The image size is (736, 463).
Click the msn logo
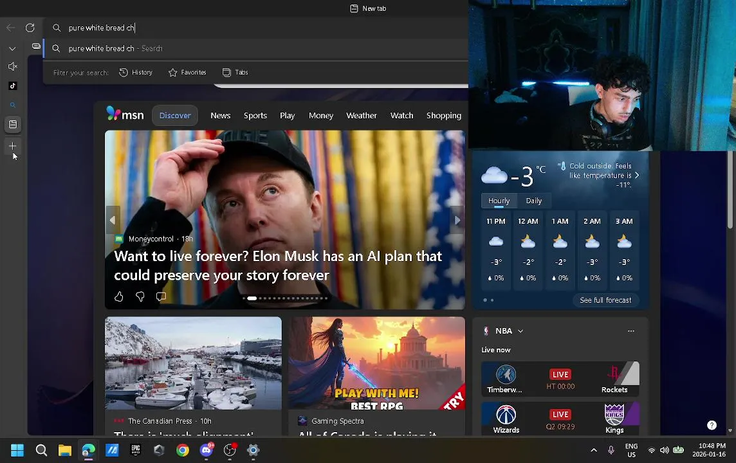[x=125, y=114]
